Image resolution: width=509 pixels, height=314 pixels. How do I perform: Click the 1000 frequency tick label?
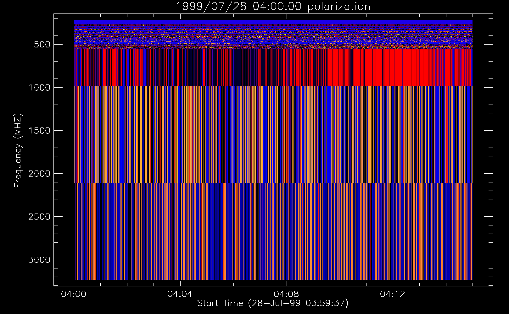tap(39, 88)
